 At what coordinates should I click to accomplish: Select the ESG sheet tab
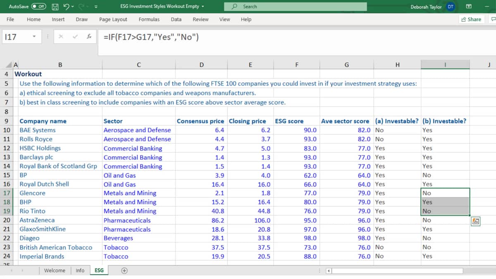click(99, 270)
